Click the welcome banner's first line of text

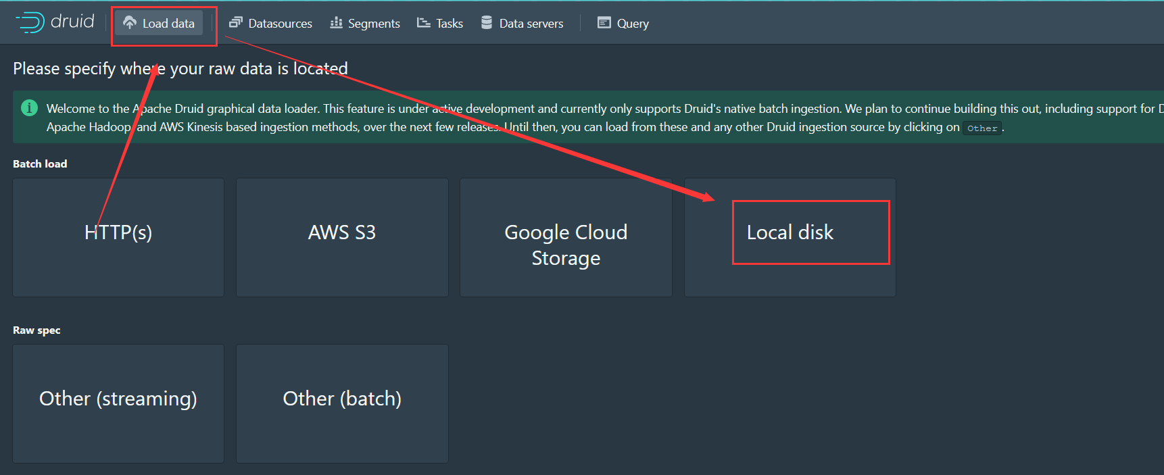[605, 108]
